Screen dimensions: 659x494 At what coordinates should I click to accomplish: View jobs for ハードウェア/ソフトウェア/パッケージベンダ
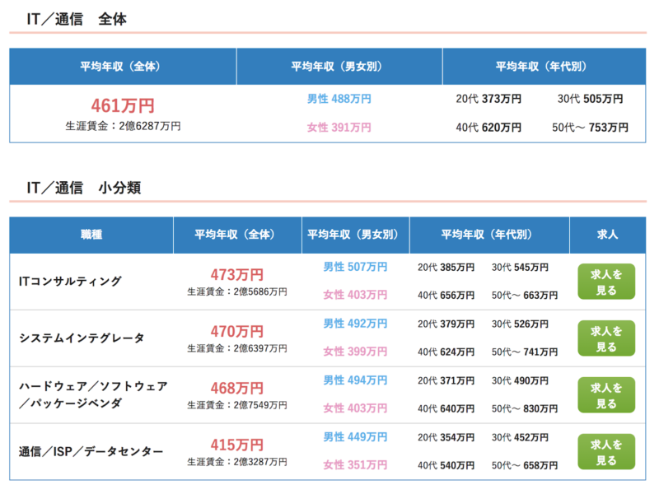(606, 395)
